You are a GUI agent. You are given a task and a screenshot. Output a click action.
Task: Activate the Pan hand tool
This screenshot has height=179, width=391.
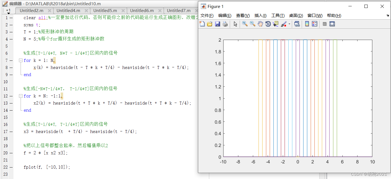pos(260,24)
